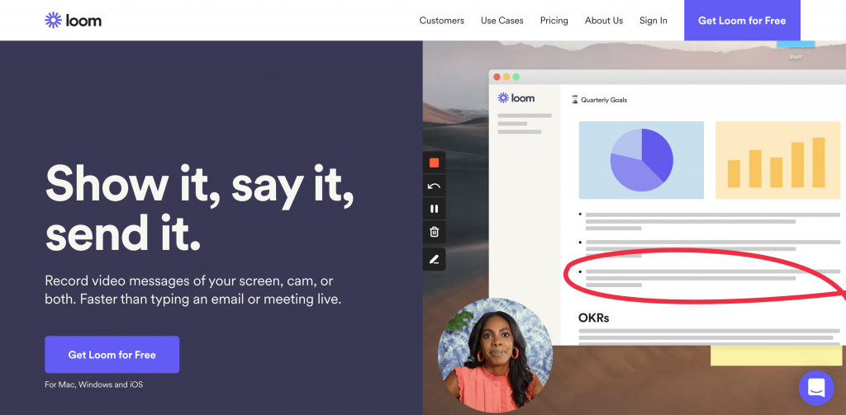Image resolution: width=846 pixels, height=415 pixels.
Task: Click the OKRs heading
Action: tap(593, 318)
